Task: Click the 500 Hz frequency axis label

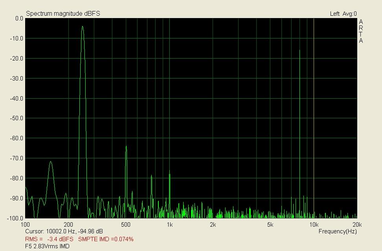Action: (126, 225)
